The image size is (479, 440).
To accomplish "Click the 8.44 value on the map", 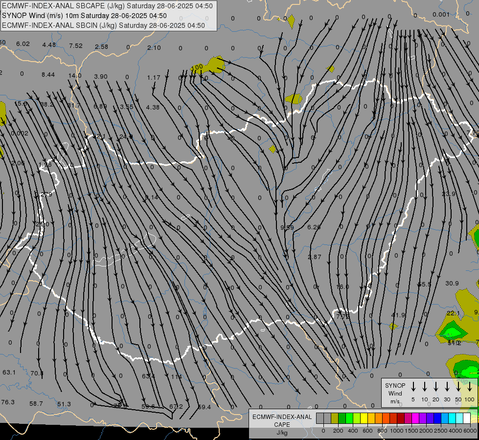I will coord(48,75).
